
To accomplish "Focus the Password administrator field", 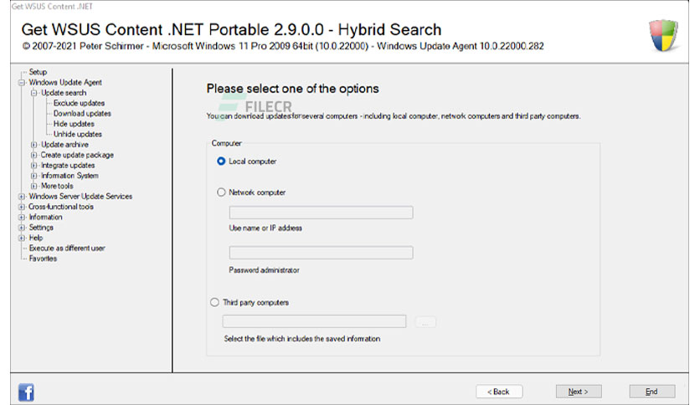I will tap(321, 253).
